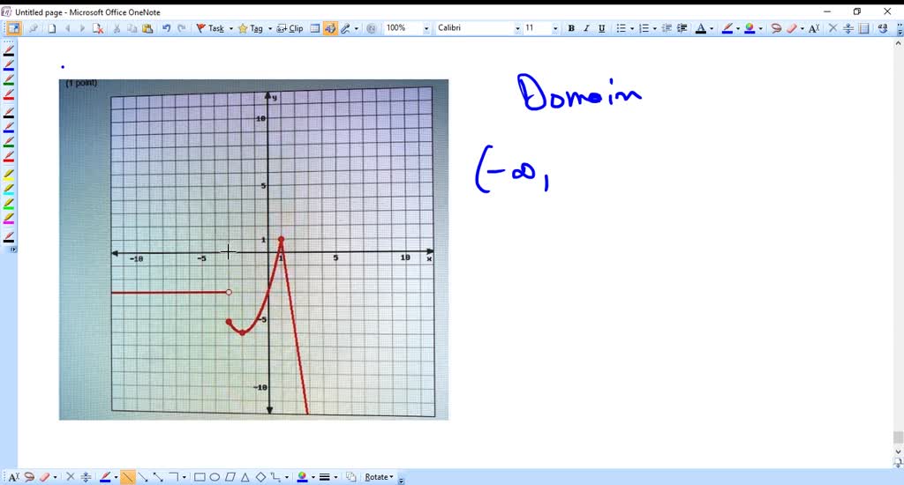Click the Line Thickness icon in bottom toolbar

[325, 477]
